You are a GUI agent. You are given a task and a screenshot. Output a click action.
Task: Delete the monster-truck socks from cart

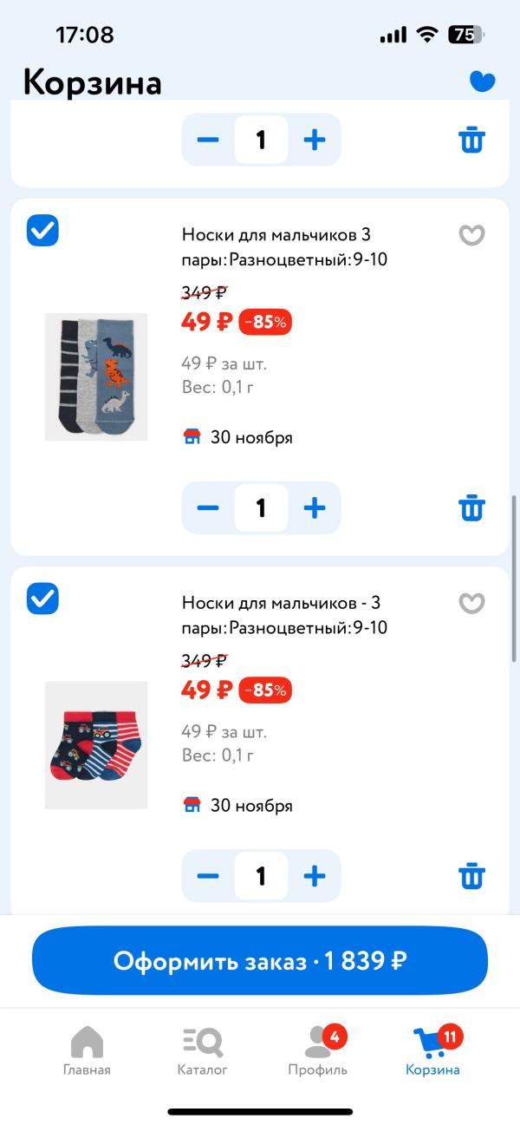pos(471,875)
